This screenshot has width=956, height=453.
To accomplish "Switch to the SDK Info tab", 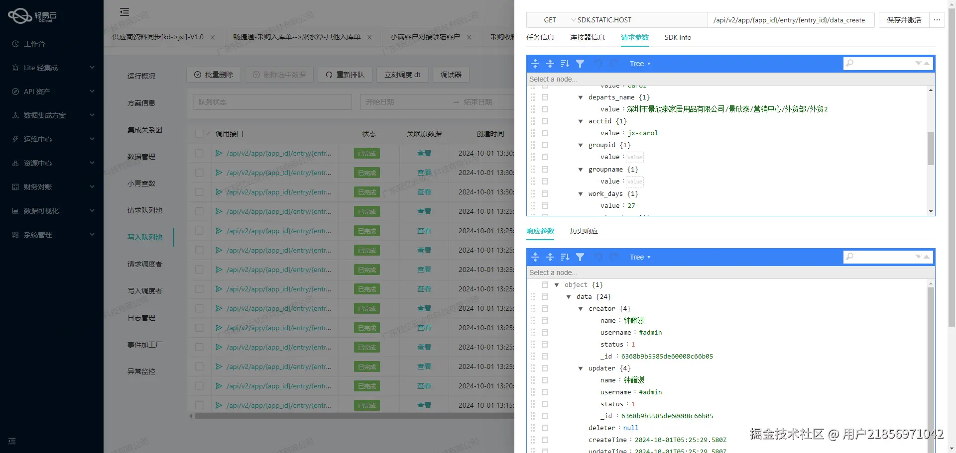I will 677,37.
